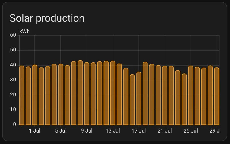The image size is (230, 144).
Task: Select the 5 Jul production bar
Action: tap(61, 95)
